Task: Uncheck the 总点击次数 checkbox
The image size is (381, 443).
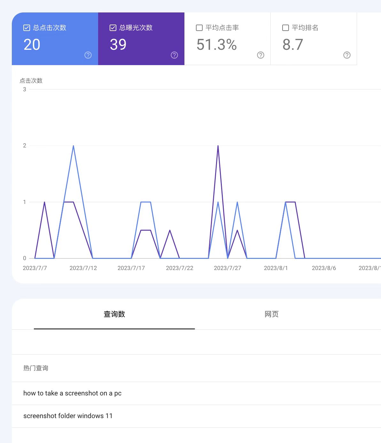Action: point(27,28)
